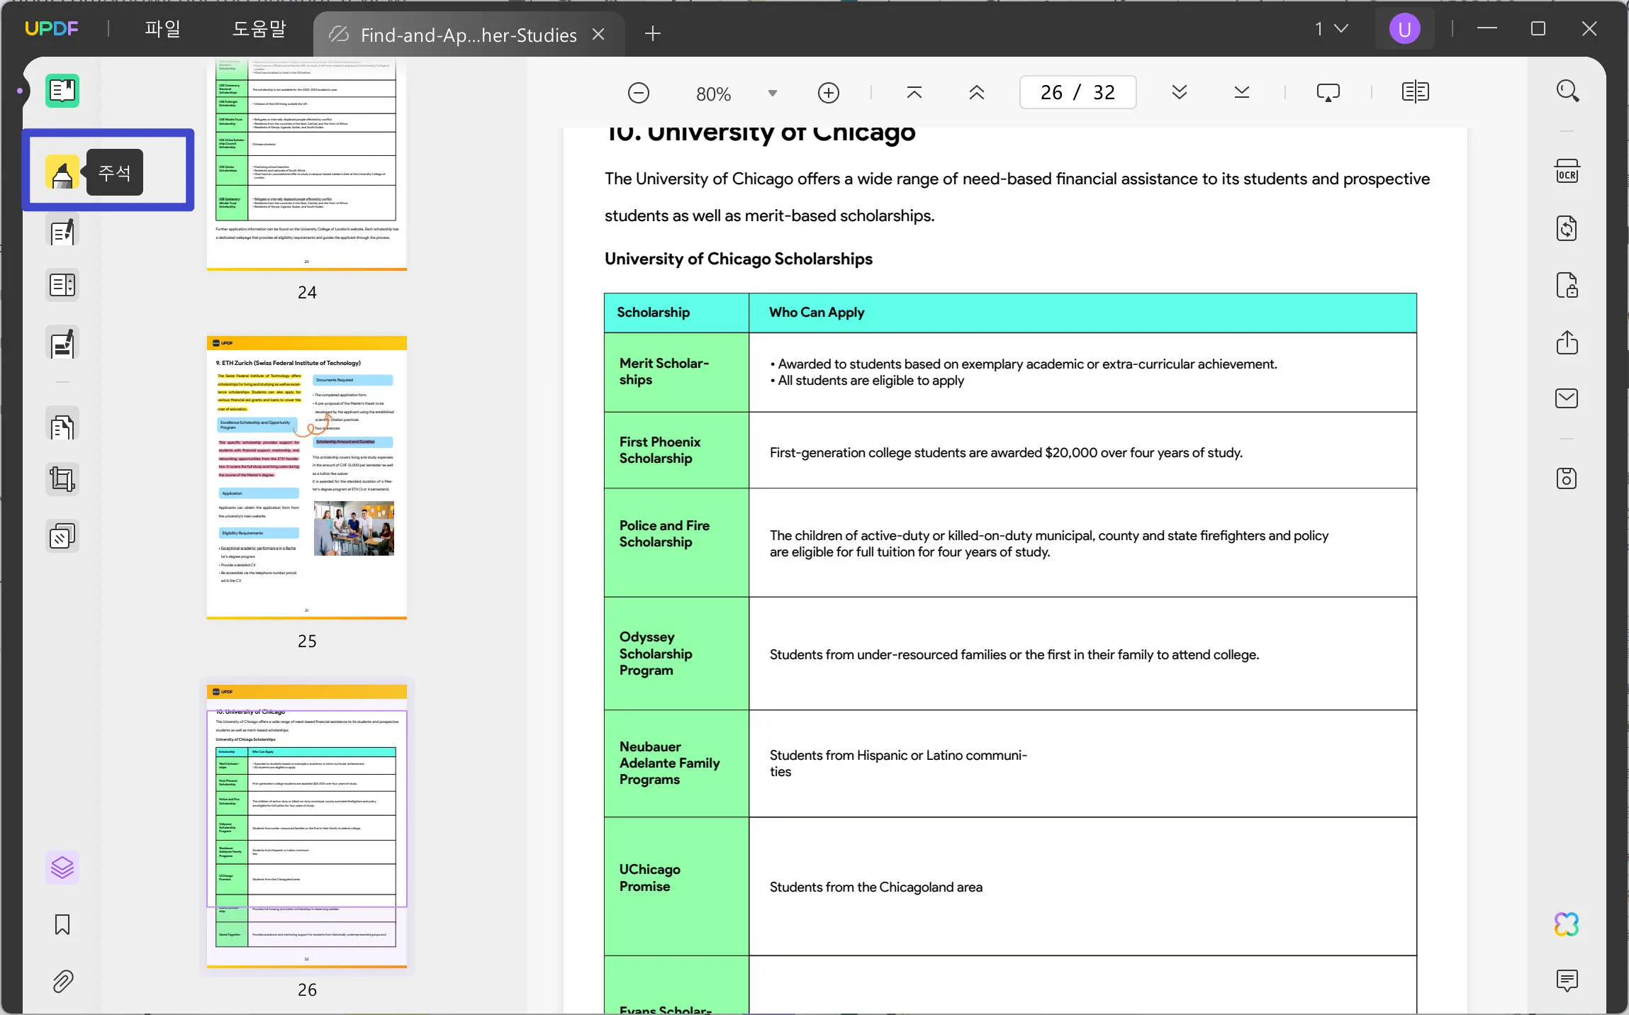Click 'Police and Fire Scholarship' cell
Screen dimensions: 1629x1015
(676, 542)
